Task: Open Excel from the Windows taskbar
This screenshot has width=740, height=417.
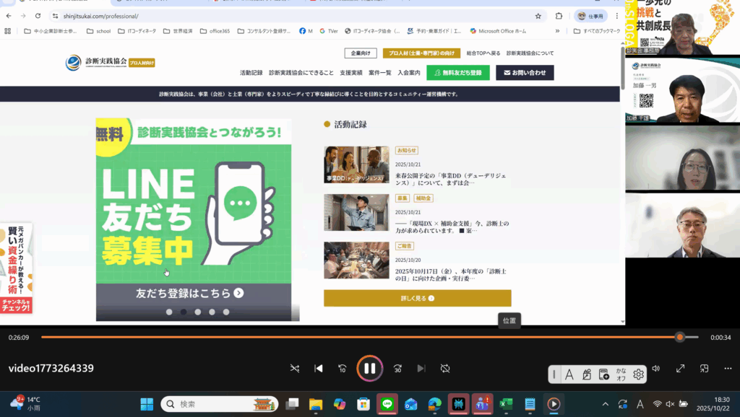Action: 506,404
